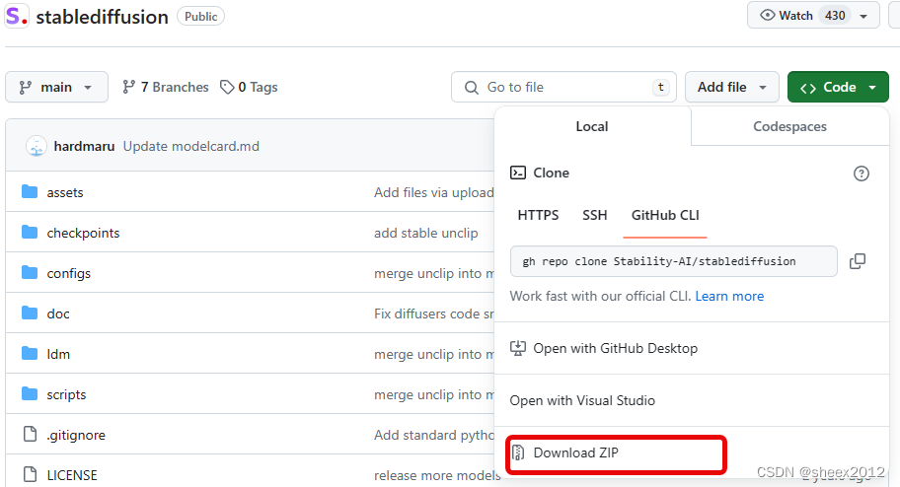The width and height of the screenshot is (900, 487).
Task: Switch to the Codespaces tab
Action: point(789,126)
